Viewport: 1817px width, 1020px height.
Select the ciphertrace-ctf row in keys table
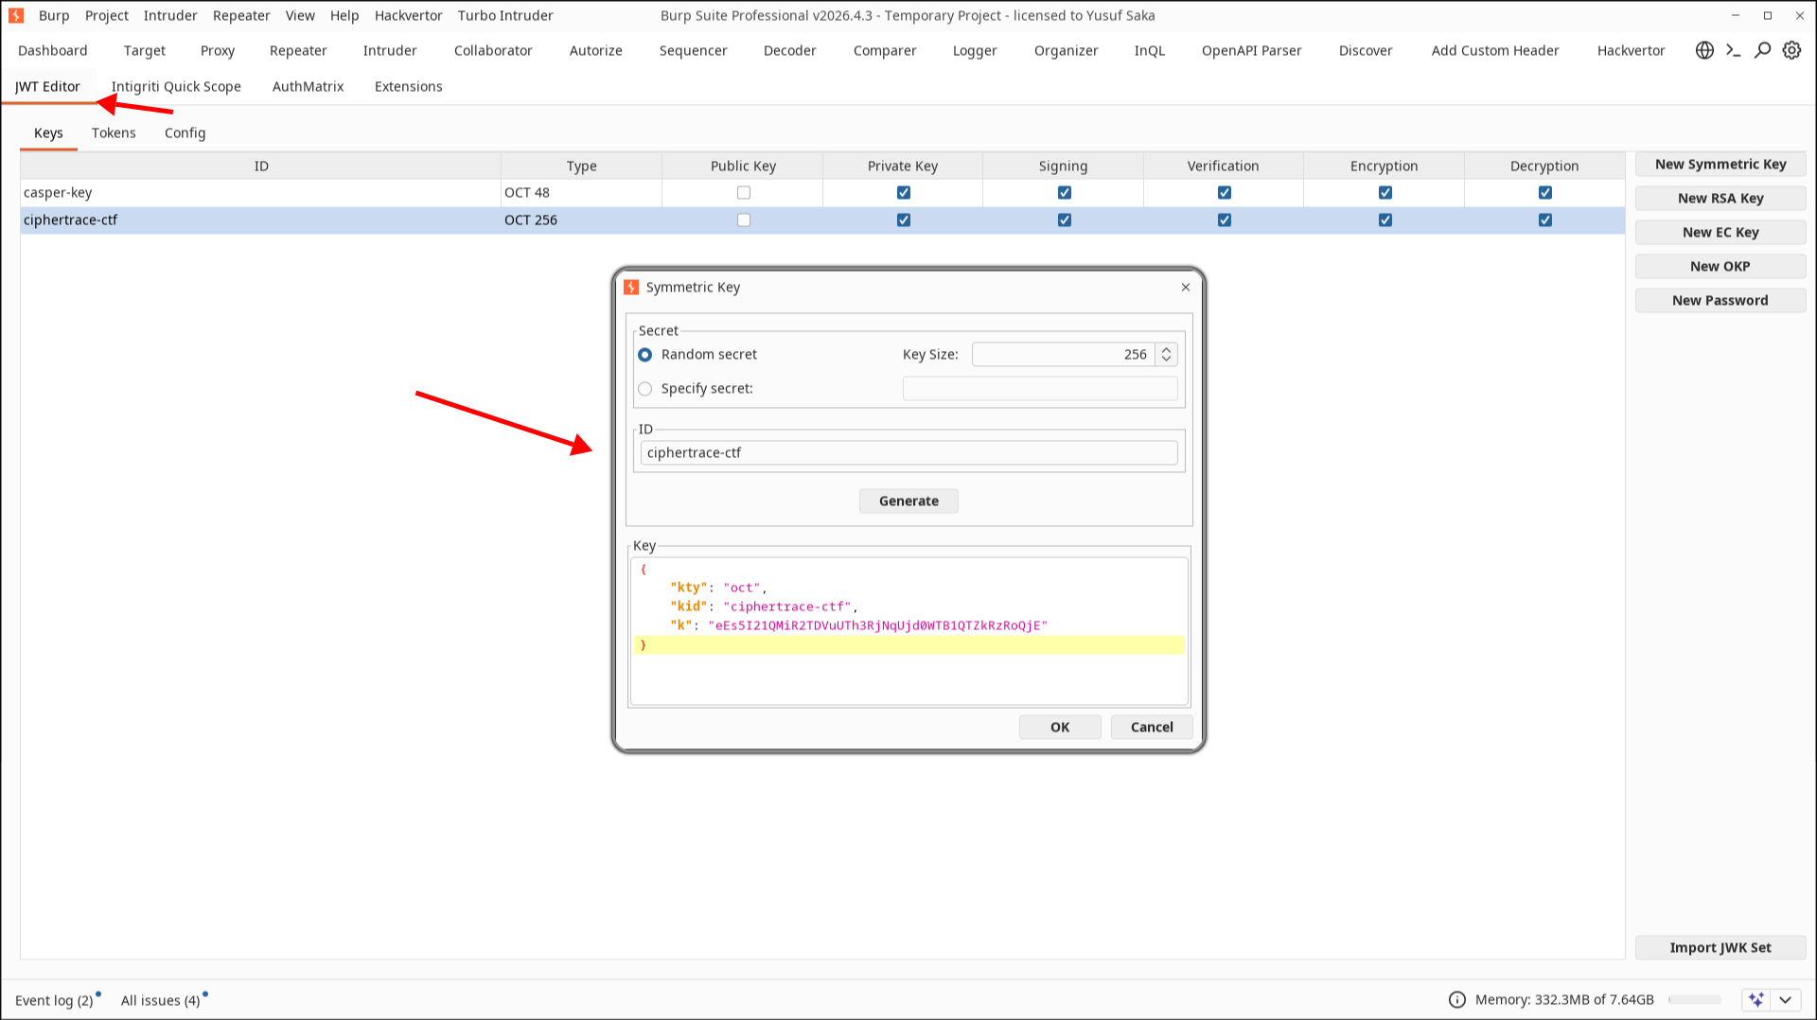822,220
